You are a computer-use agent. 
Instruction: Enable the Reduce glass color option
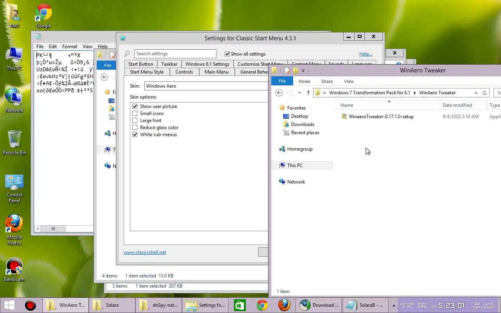coord(135,128)
